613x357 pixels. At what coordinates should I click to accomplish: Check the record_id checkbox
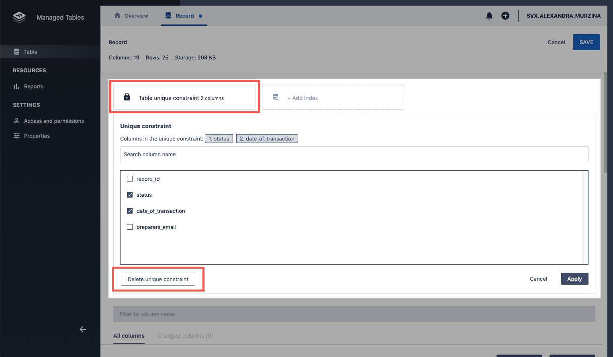[x=130, y=179]
